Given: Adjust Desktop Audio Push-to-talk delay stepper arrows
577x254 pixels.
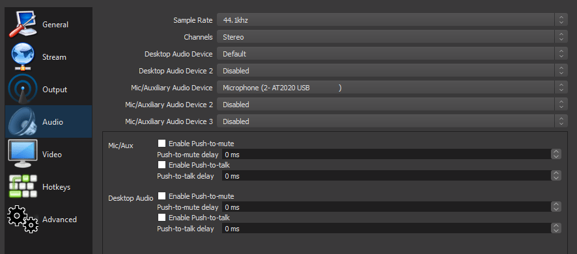Looking at the screenshot, I should tap(556, 229).
